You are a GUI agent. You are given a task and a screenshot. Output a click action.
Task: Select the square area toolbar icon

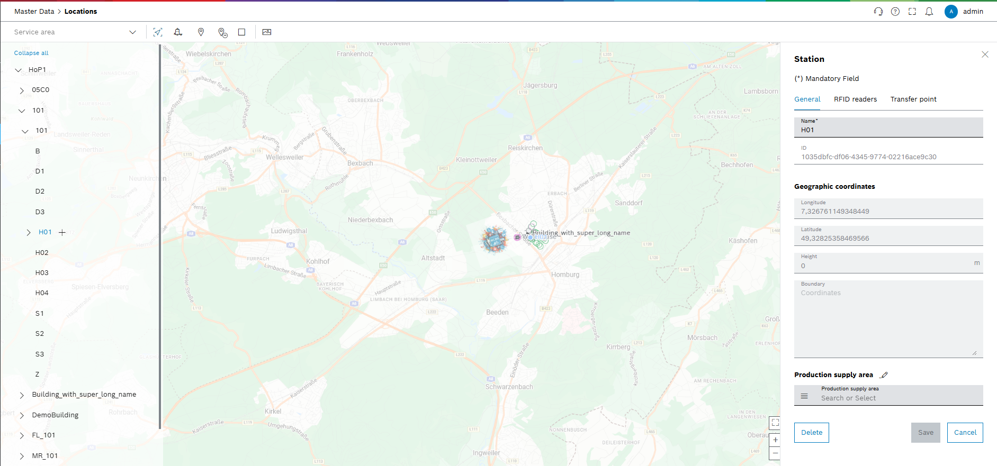tap(242, 32)
